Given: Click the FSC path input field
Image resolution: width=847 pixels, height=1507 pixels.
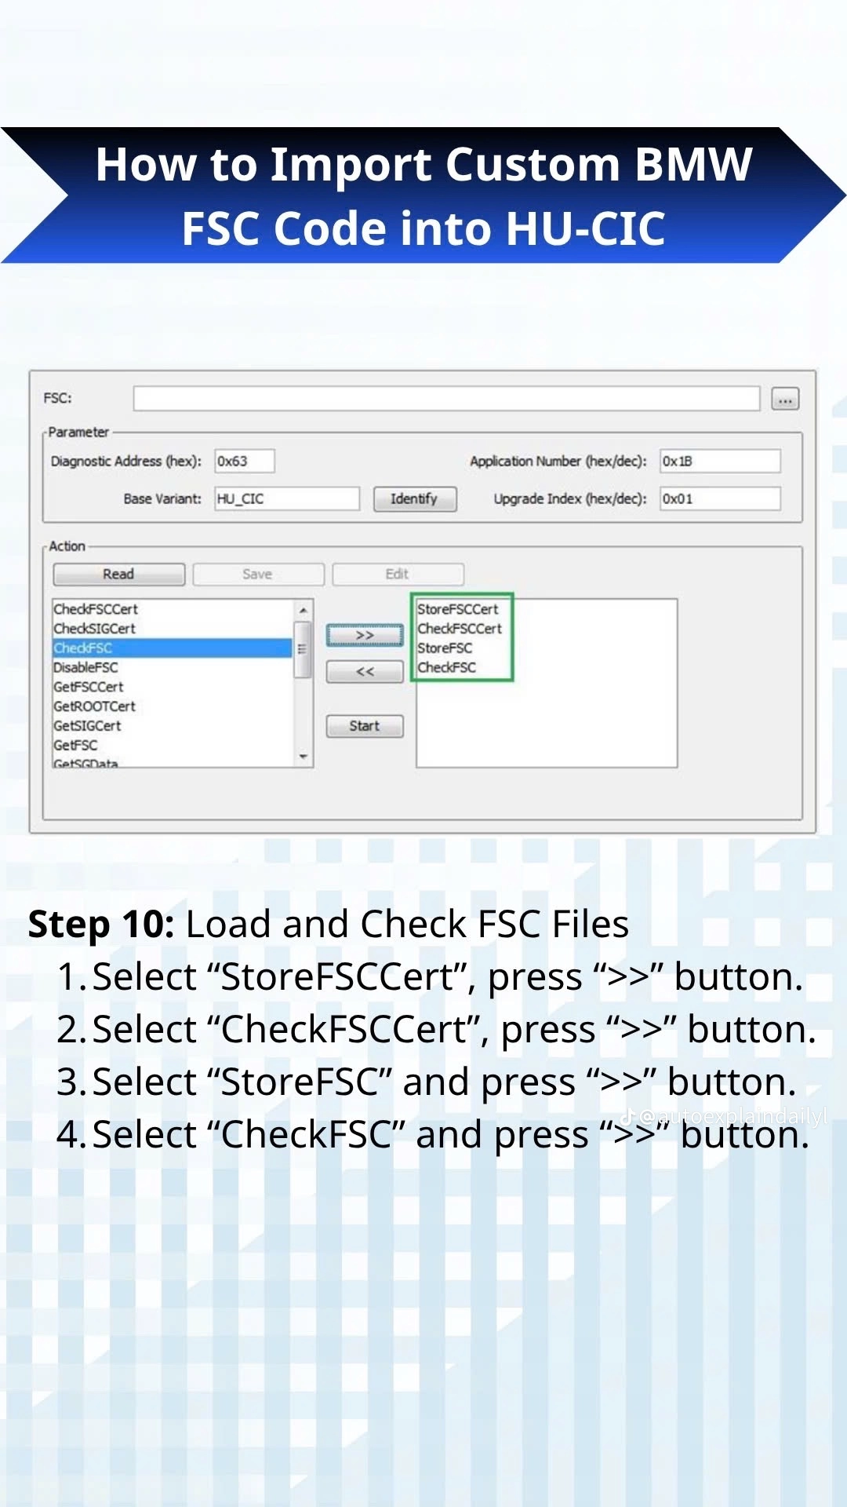Looking at the screenshot, I should coord(446,399).
